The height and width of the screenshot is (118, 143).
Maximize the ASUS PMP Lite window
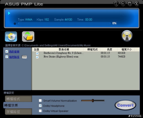click(x=130, y=4)
